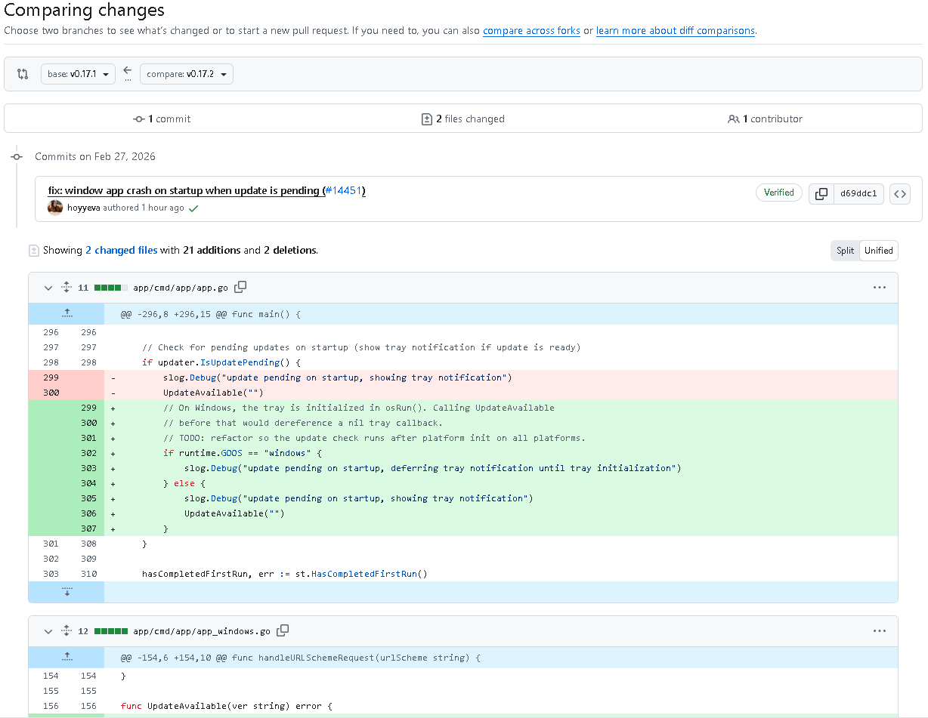
Task: Open app.go file options menu
Action: (879, 288)
